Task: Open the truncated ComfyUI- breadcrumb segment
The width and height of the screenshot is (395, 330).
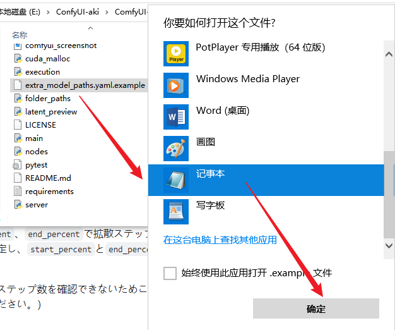Action: 131,12
